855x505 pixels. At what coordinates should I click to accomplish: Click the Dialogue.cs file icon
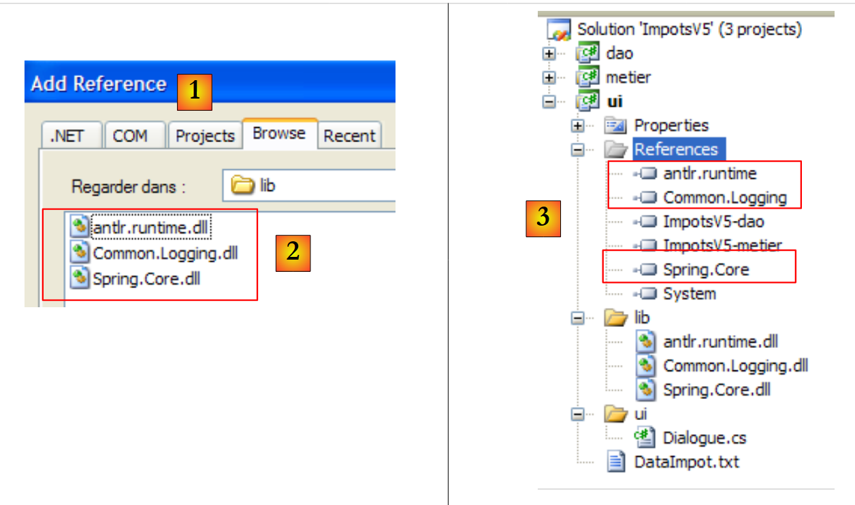(x=644, y=438)
